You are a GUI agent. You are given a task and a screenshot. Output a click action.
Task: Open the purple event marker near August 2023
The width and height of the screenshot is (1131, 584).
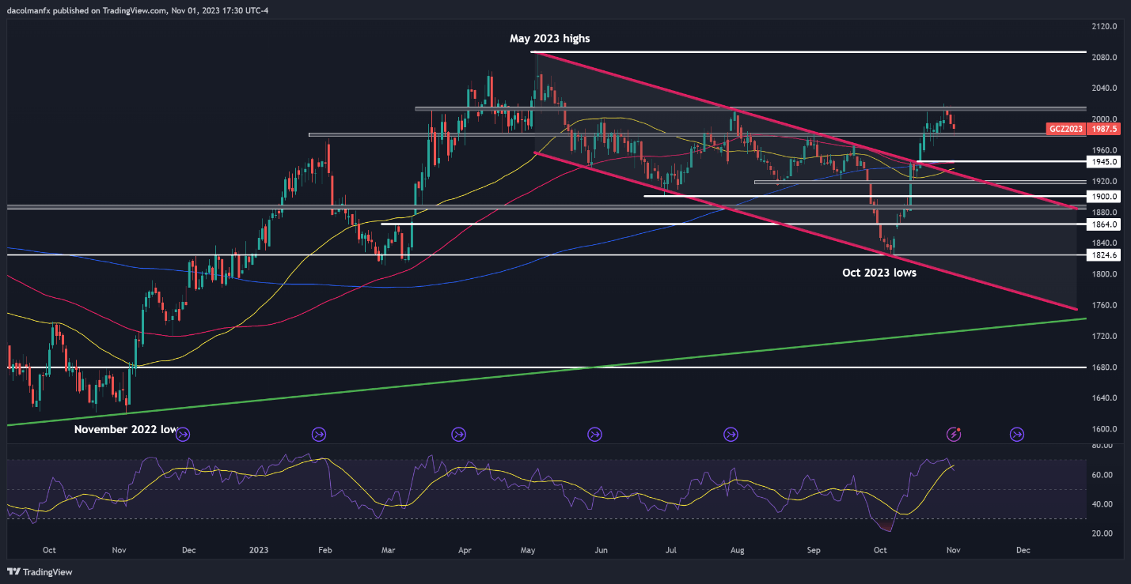tap(731, 434)
